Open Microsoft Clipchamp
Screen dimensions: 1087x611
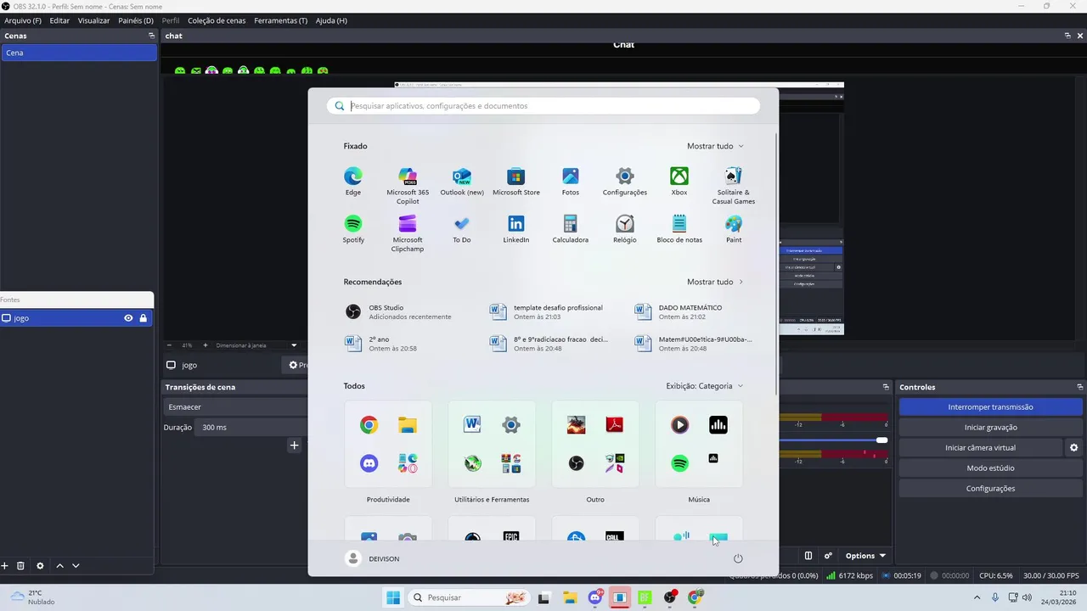408,233
